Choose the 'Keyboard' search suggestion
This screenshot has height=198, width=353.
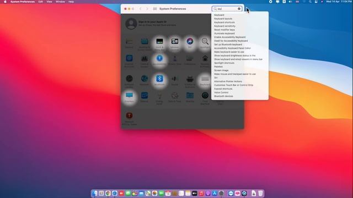219,15
